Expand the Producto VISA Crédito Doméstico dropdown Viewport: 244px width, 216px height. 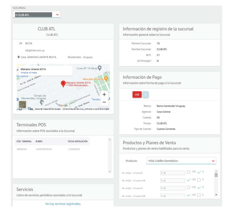point(213,161)
